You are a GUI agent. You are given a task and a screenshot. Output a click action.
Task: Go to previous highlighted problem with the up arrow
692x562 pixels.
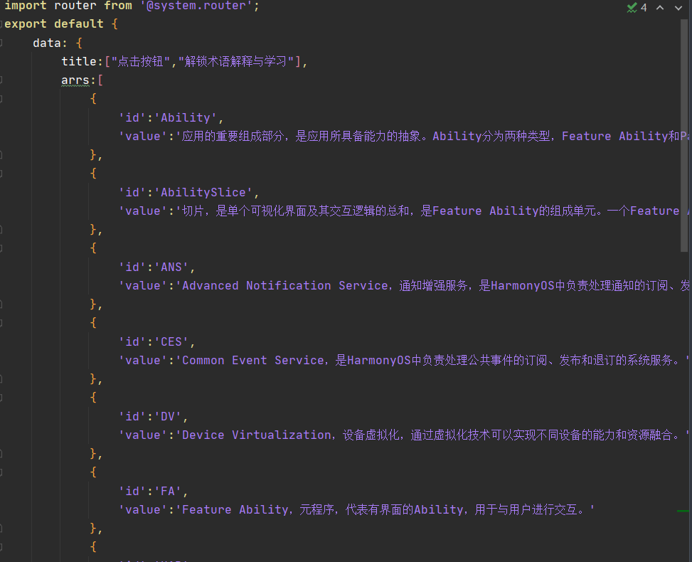[660, 8]
